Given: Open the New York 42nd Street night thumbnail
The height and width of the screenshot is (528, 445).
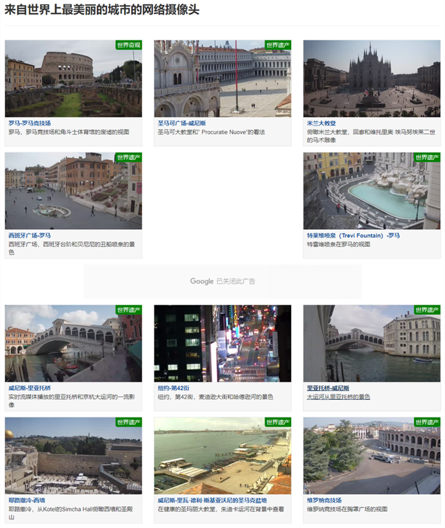Looking at the screenshot, I should tap(222, 344).
